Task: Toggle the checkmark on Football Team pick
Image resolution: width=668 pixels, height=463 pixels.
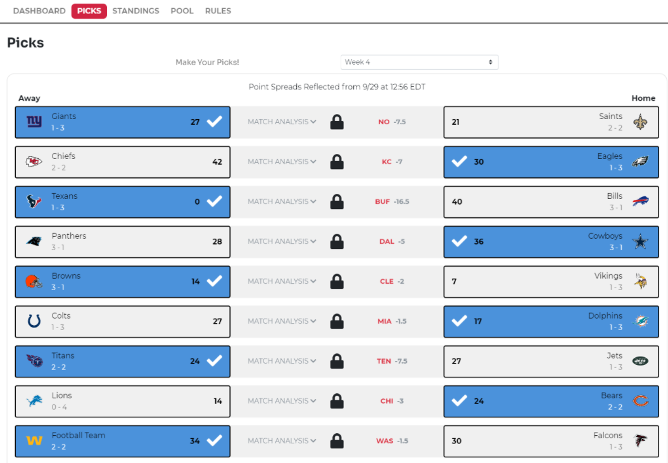Action: coord(215,441)
